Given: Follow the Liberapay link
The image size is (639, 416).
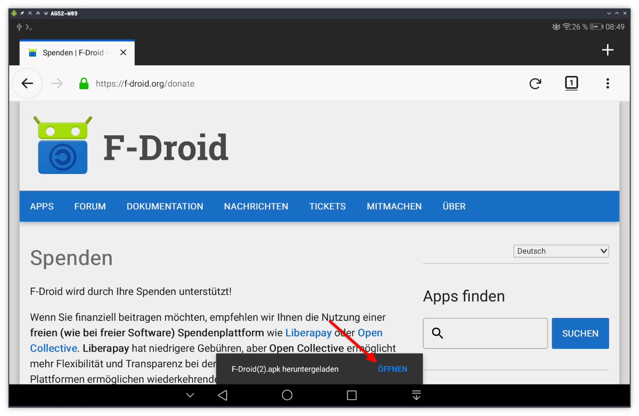Looking at the screenshot, I should (x=309, y=333).
